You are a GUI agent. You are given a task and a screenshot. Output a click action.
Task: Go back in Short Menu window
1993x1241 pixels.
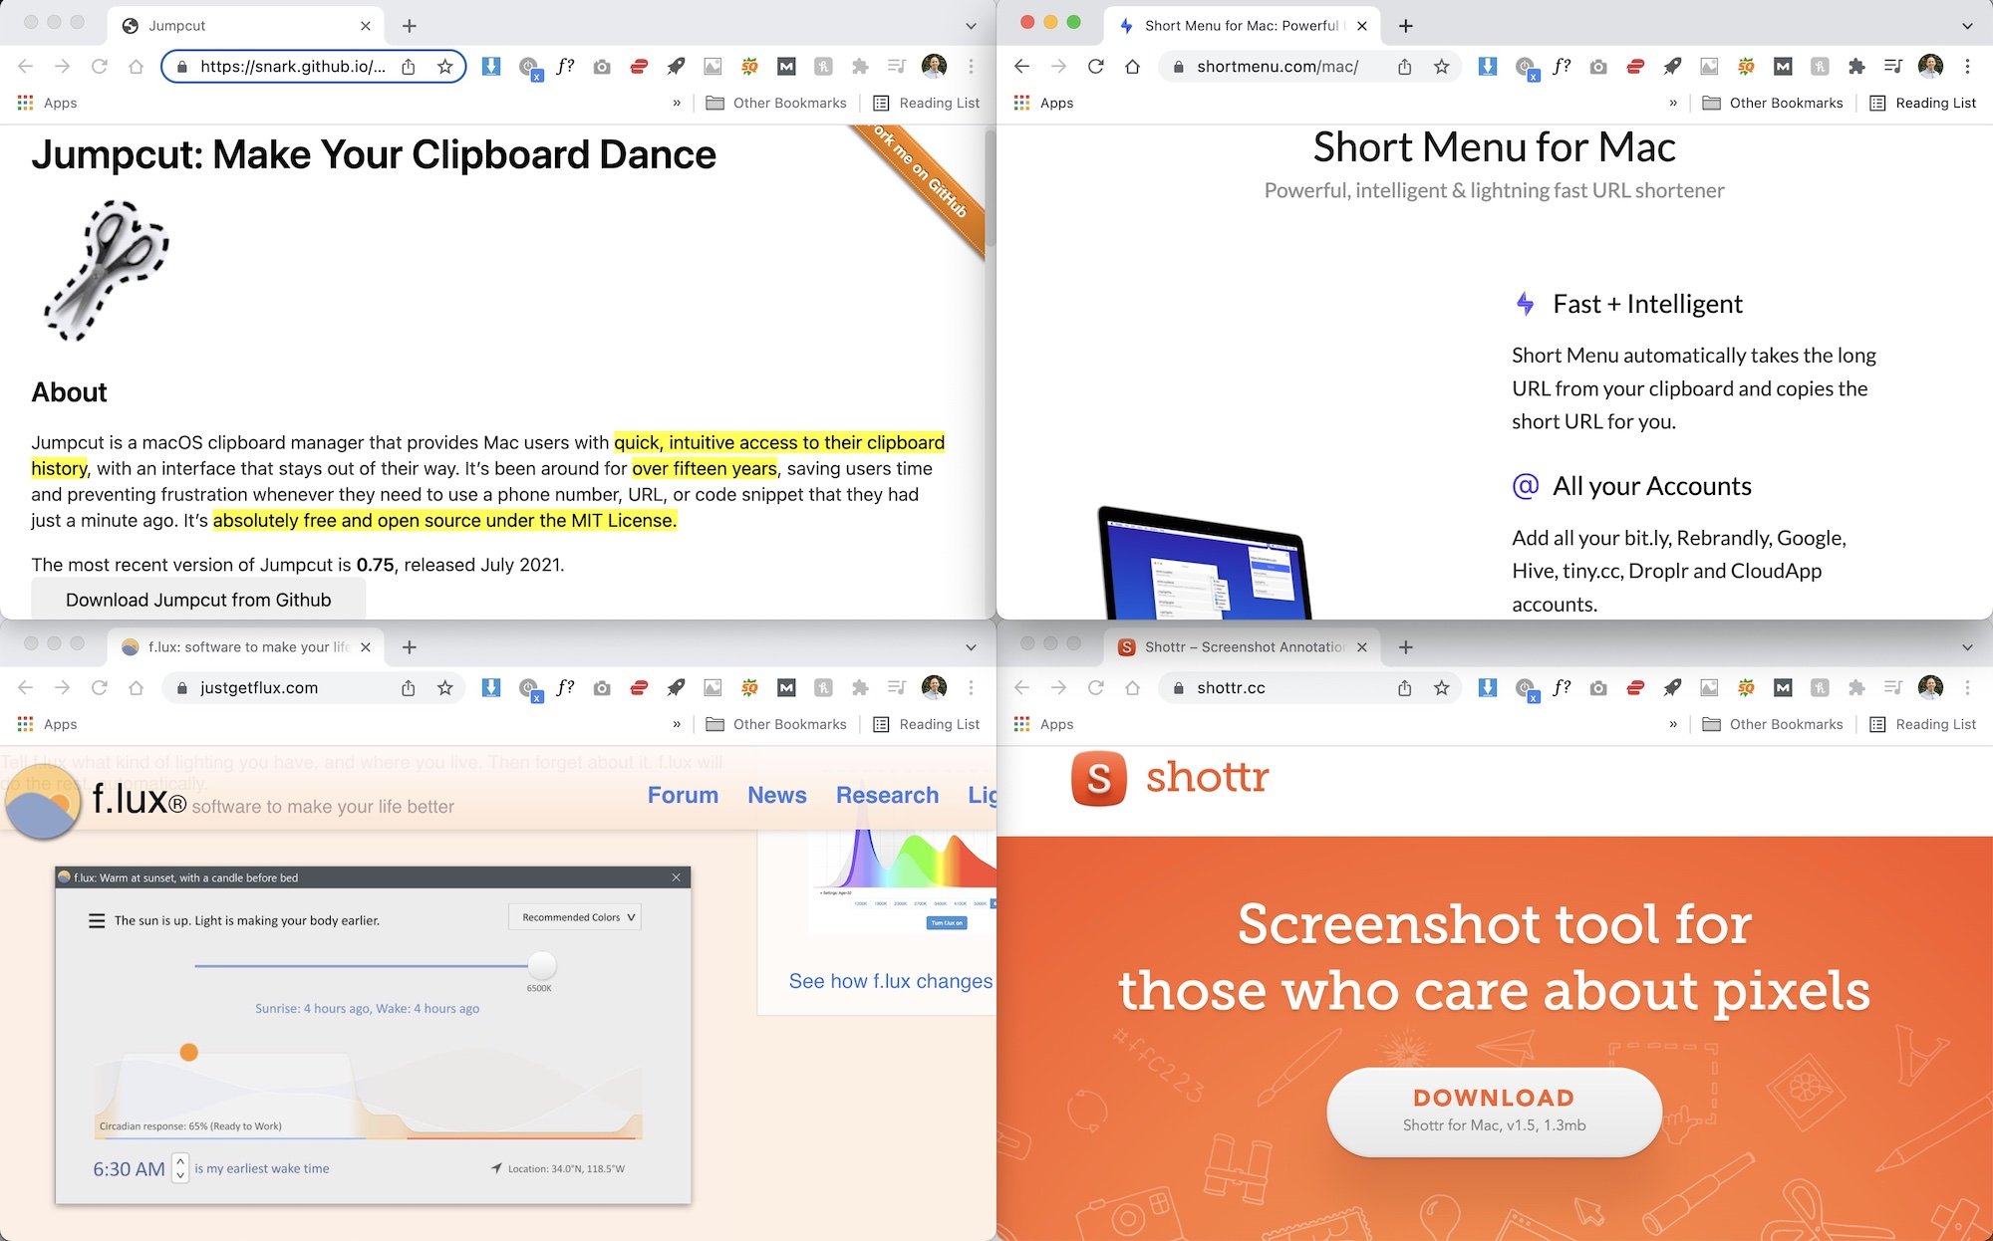[x=1021, y=67]
